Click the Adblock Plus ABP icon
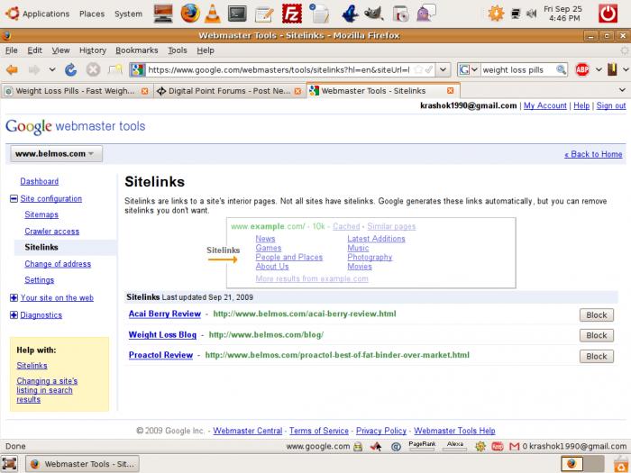The image size is (631, 473). coord(583,69)
